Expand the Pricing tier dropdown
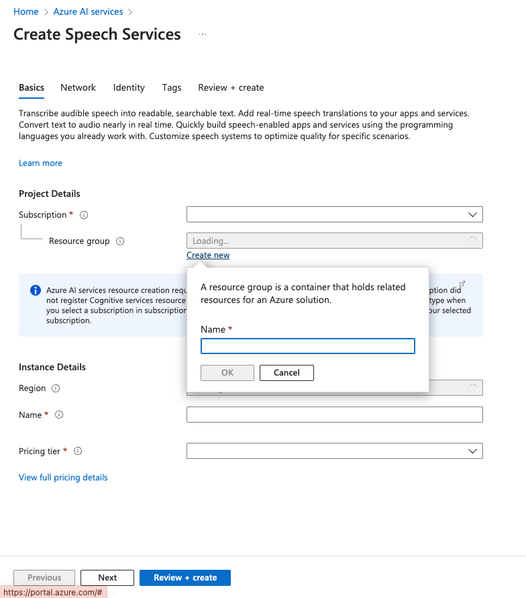Viewport: 526px width, 598px height. tap(334, 451)
